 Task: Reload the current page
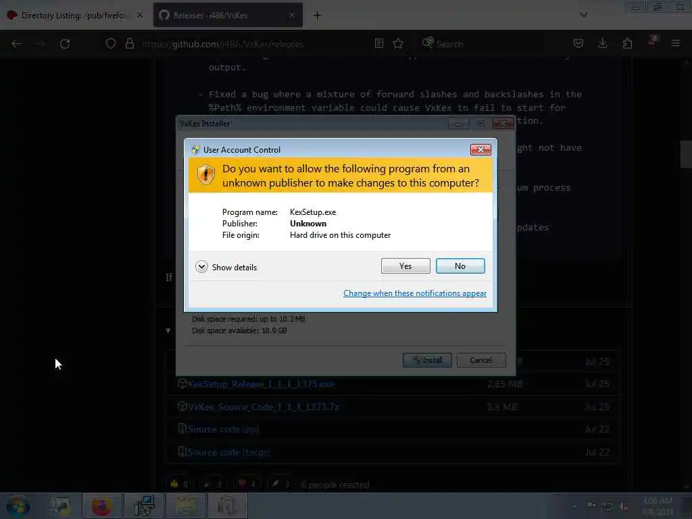click(65, 44)
